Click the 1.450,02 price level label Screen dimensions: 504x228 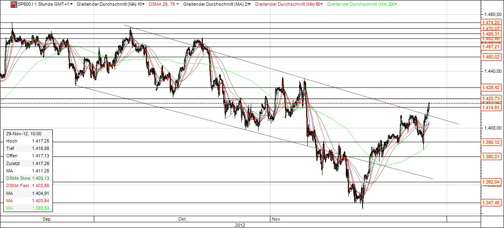pyautogui.click(x=491, y=57)
